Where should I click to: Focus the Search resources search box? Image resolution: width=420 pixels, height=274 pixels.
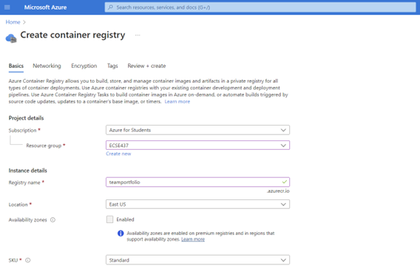pyautogui.click(x=260, y=7)
